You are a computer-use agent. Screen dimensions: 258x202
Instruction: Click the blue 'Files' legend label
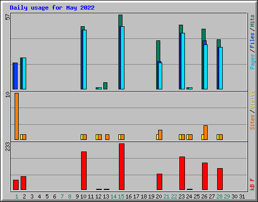pos(252,40)
